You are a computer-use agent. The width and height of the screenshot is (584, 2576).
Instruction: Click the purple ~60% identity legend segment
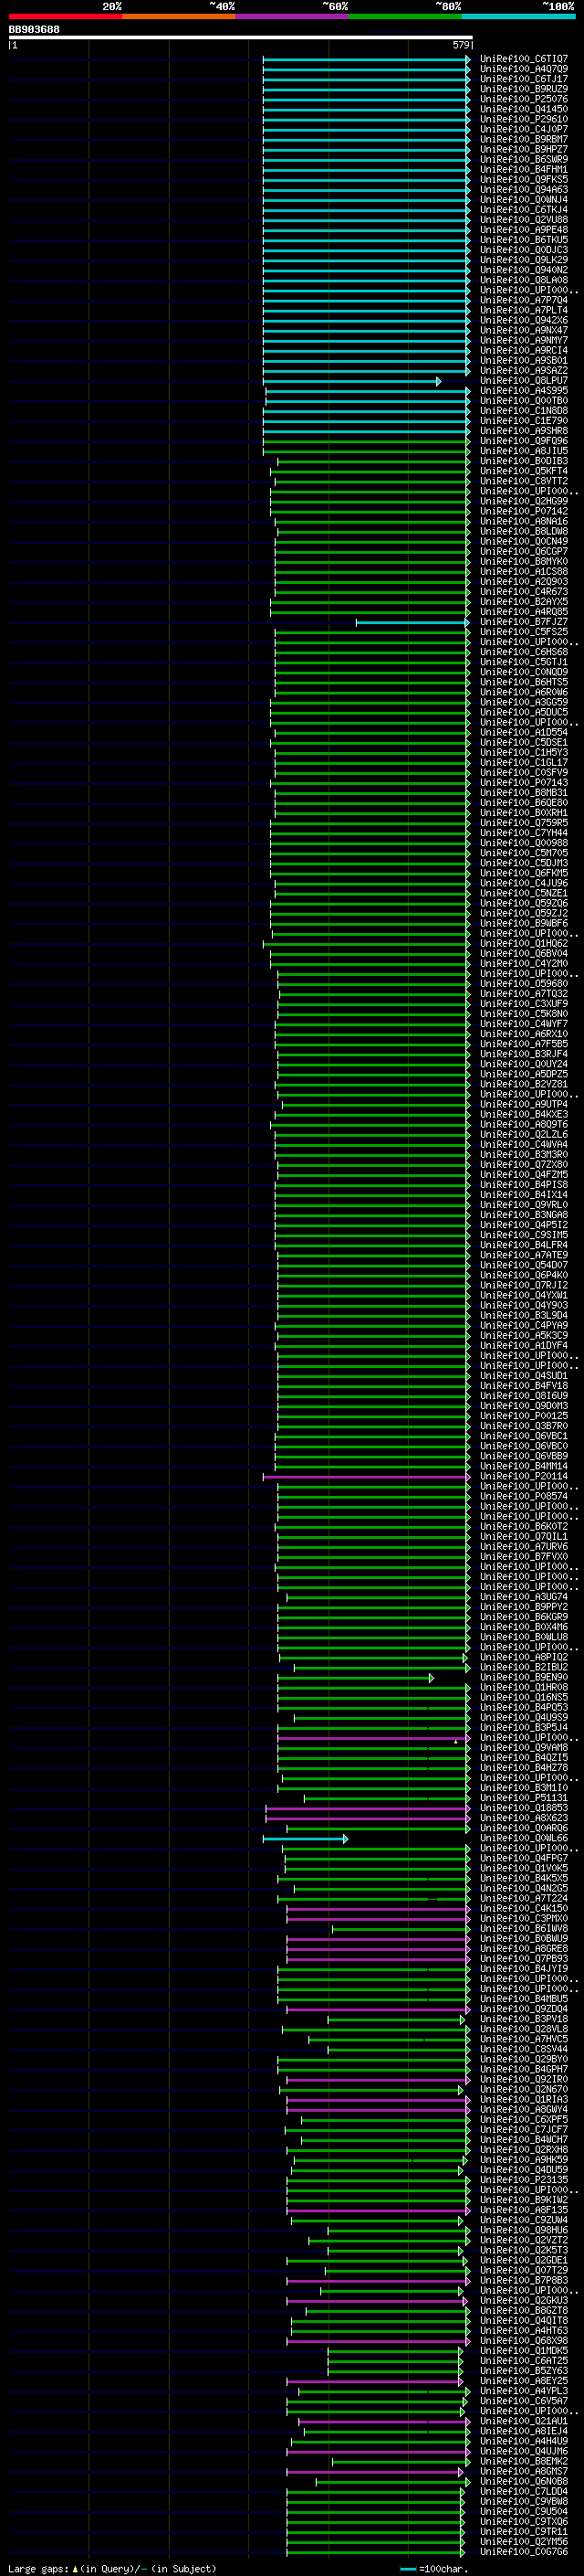293,16
